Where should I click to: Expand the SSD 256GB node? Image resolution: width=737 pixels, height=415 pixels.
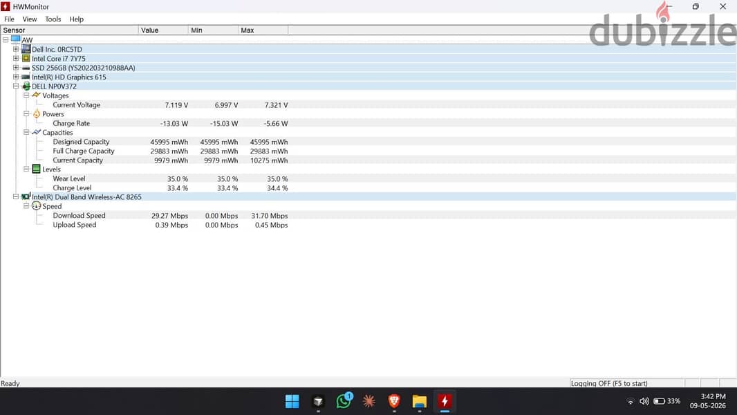point(16,68)
